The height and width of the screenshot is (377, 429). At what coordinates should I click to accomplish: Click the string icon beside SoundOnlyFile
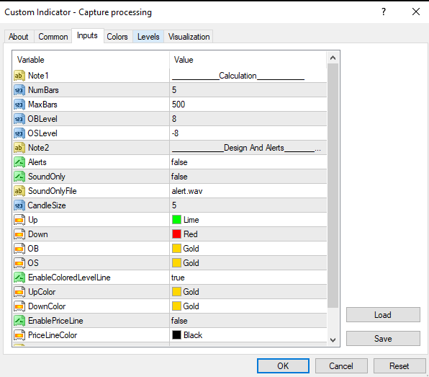[19, 191]
